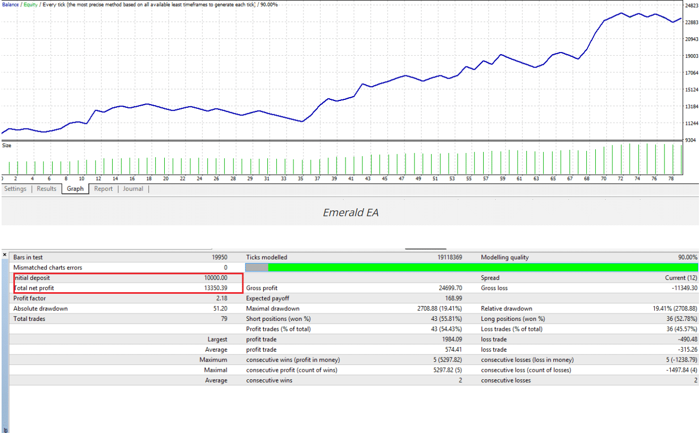The image size is (700, 433).
Task: Close the tester panel with the x icon
Action: (x=5, y=255)
